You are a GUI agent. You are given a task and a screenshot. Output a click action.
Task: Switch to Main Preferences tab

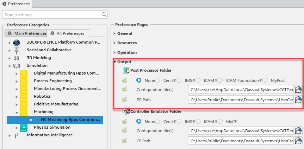point(26,33)
